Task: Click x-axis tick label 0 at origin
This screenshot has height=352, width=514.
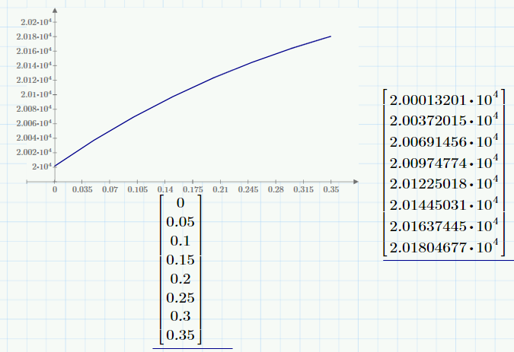Action: click(55, 189)
